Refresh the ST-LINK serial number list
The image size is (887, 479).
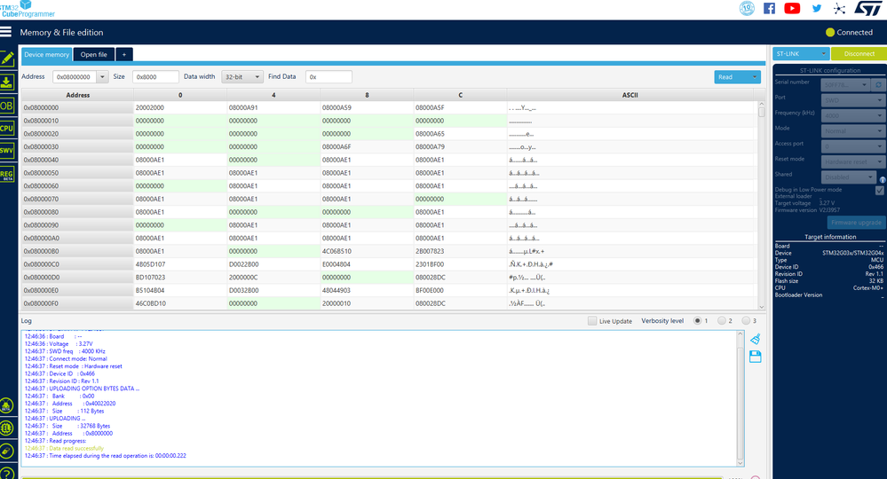[x=878, y=85]
